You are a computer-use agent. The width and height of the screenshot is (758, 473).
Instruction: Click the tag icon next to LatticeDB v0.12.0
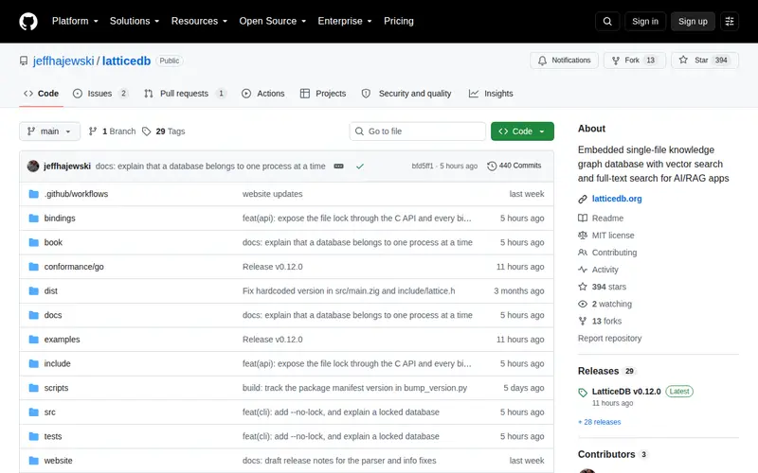583,393
